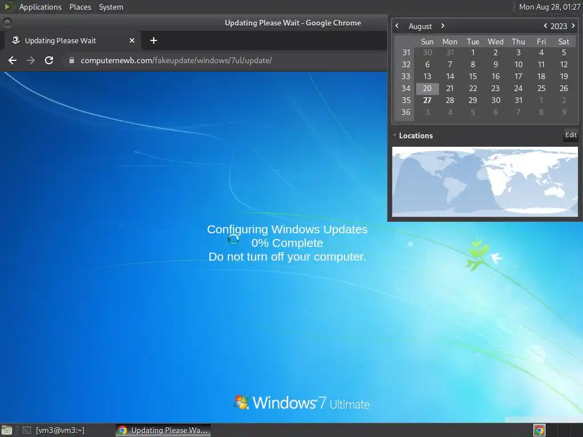Go to next year after 2023
Viewport: 583px width, 437px height.
pyautogui.click(x=573, y=26)
